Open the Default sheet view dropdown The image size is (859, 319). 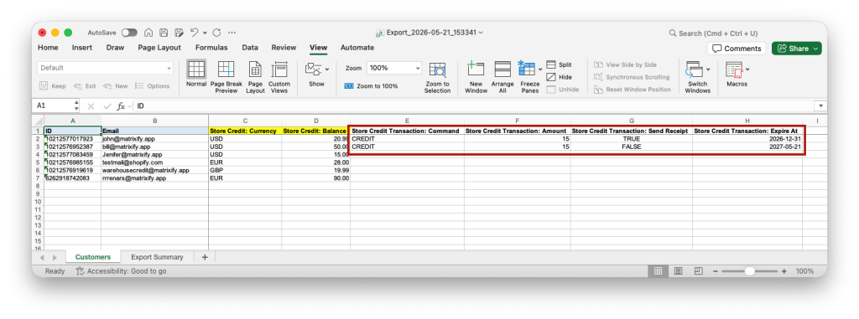(106, 68)
